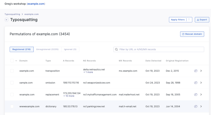Ignore xample.com using its eye-slash icon
The height and width of the screenshot is (115, 211).
click(x=196, y=83)
